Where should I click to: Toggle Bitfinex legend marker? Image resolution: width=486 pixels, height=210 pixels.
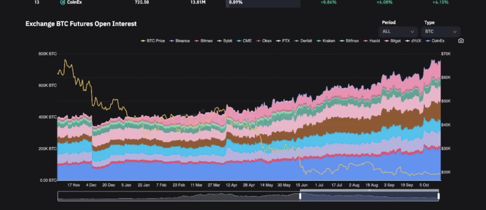[x=350, y=41]
